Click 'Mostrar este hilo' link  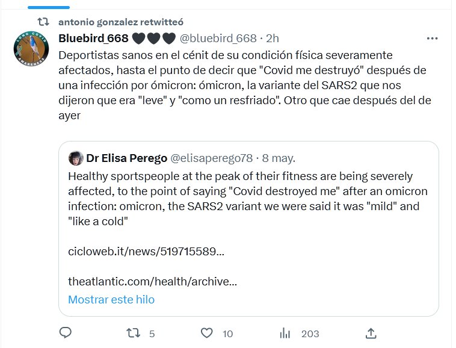(x=111, y=299)
